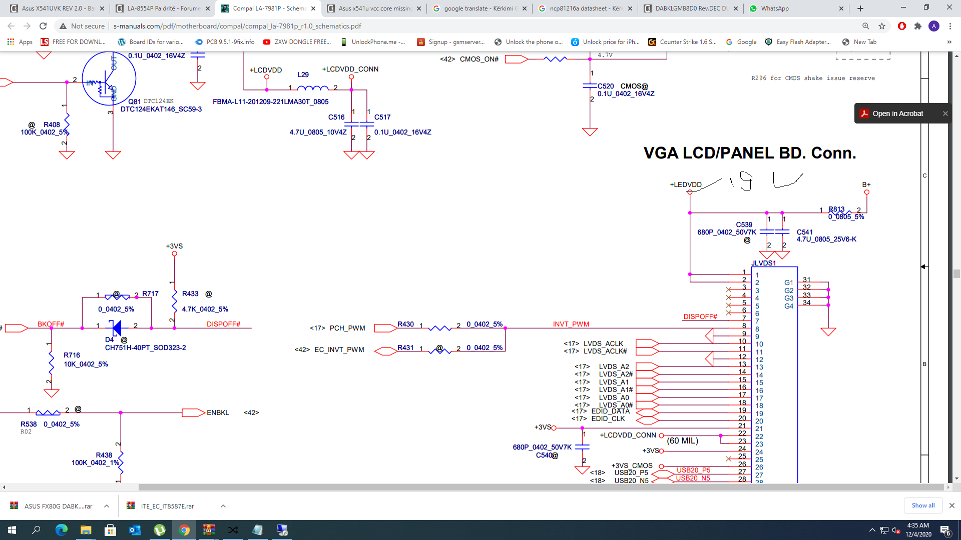Click the Apps bookmarks shortcut

pyautogui.click(x=20, y=42)
